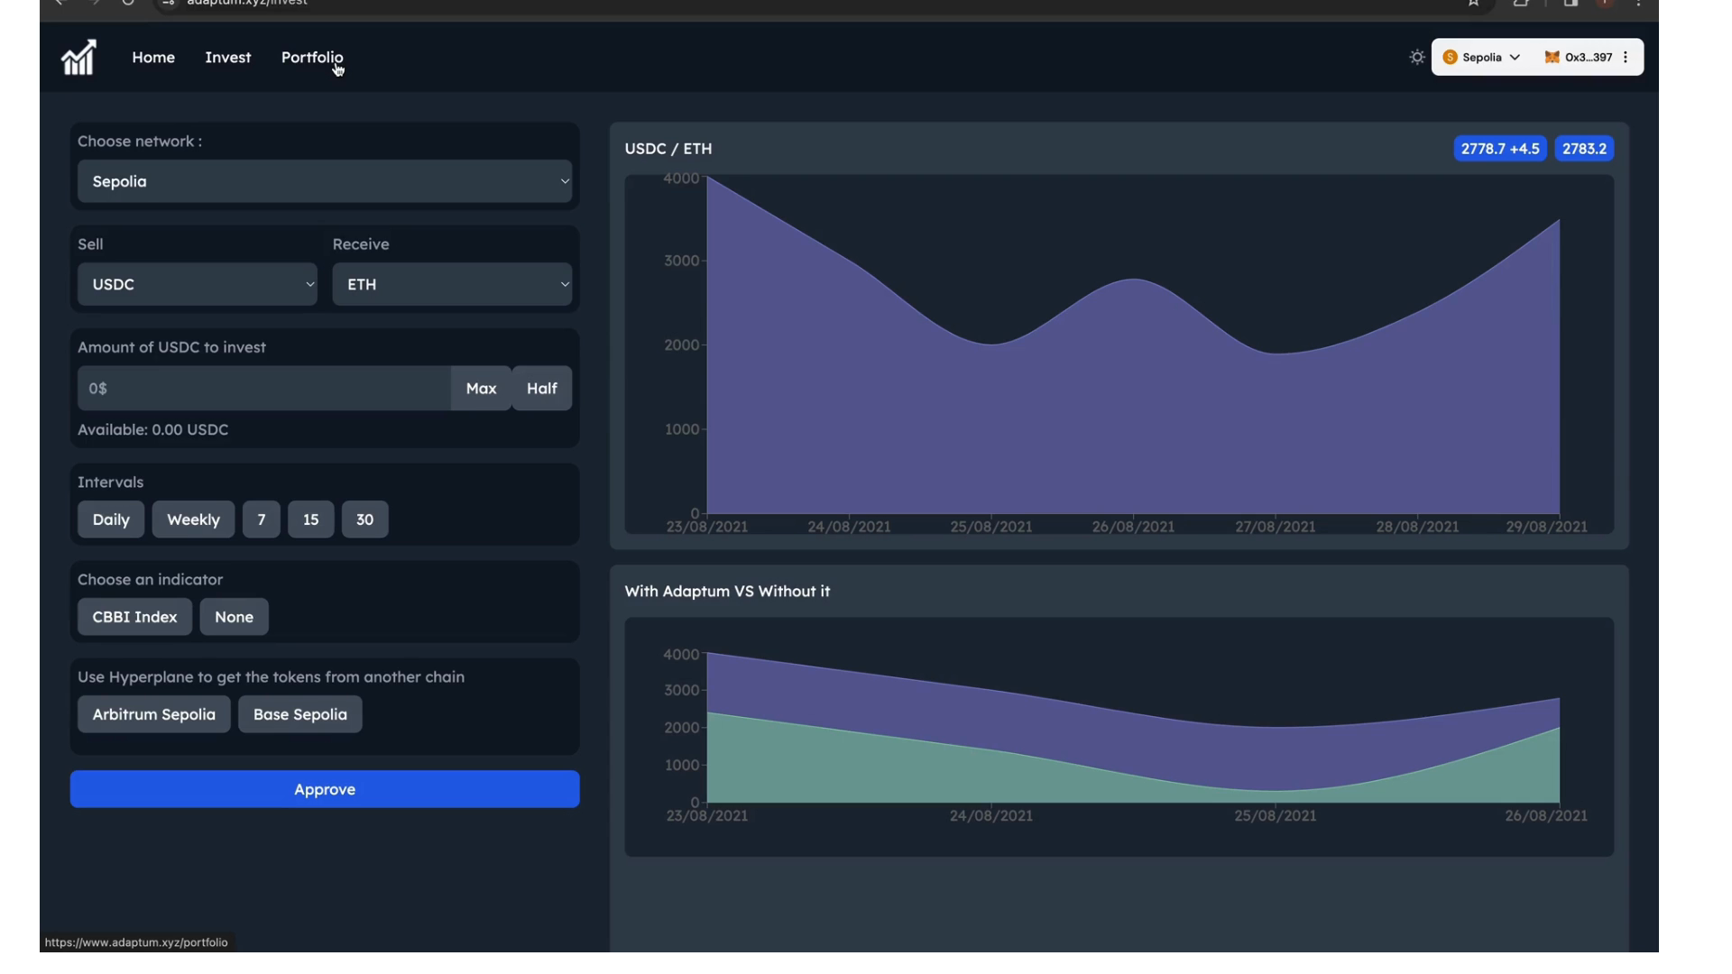Reload the page in the browser

pyautogui.click(x=128, y=3)
